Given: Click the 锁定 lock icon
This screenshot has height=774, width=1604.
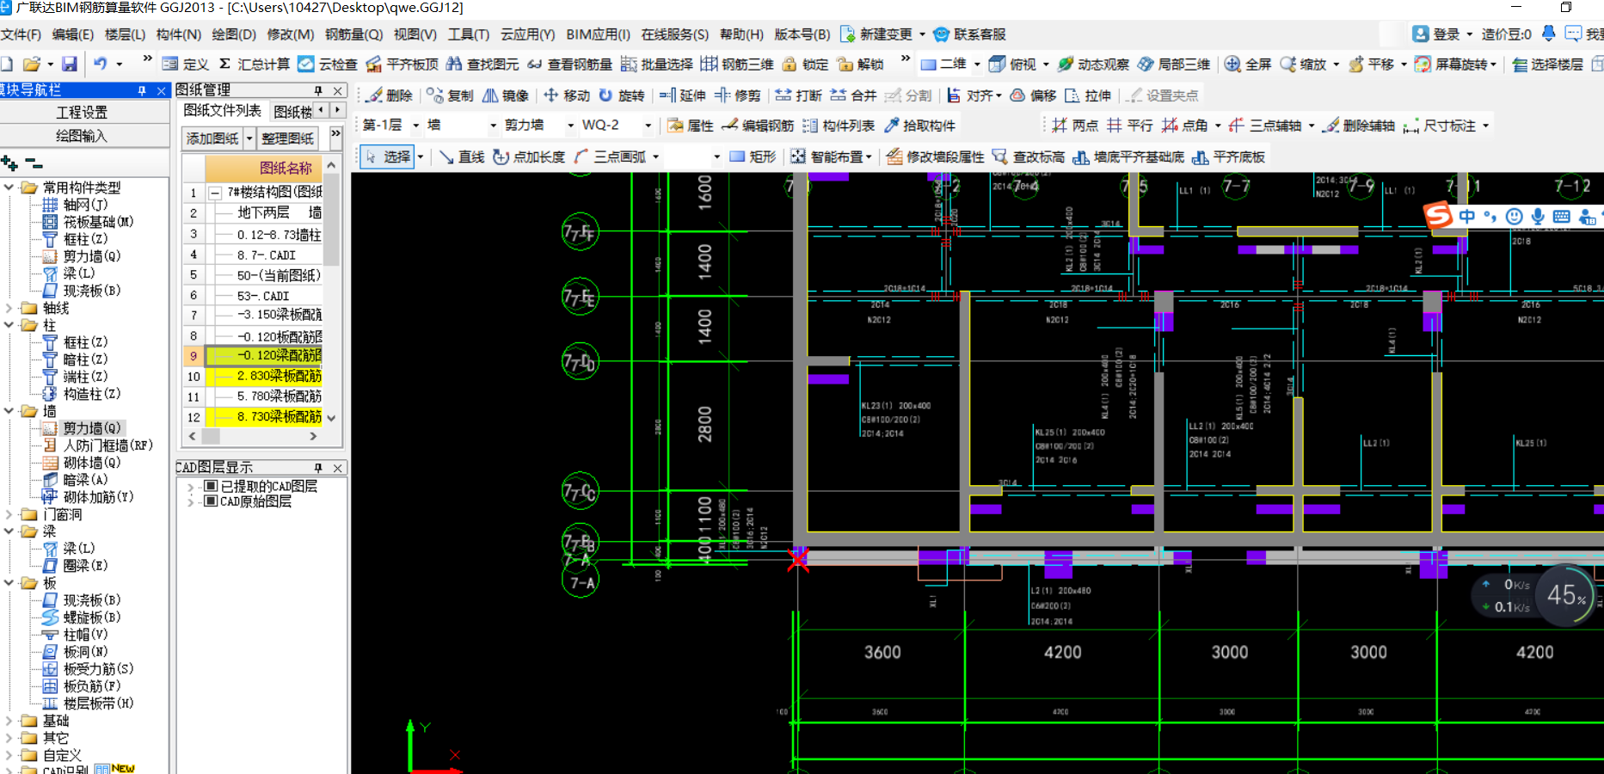Looking at the screenshot, I should 805,64.
